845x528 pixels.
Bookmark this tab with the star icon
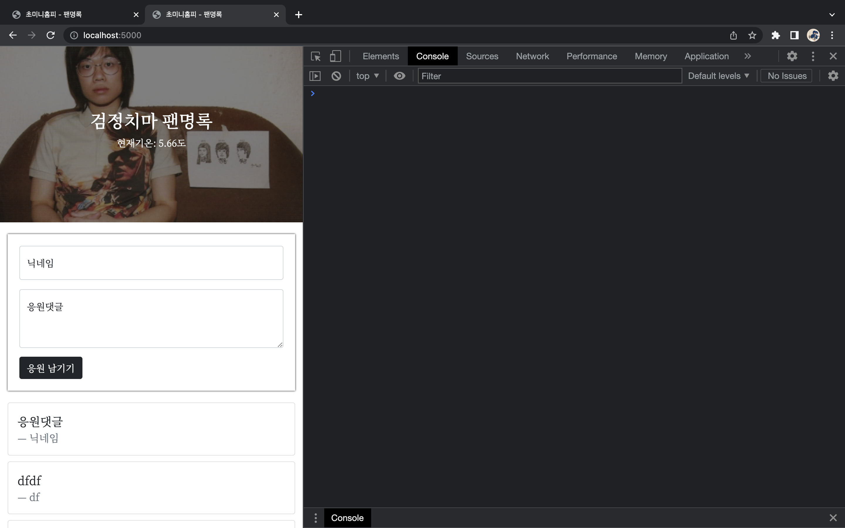752,35
